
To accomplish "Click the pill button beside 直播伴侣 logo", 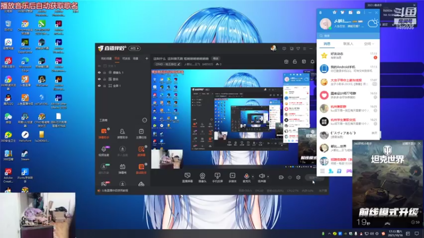I will 135,48.
